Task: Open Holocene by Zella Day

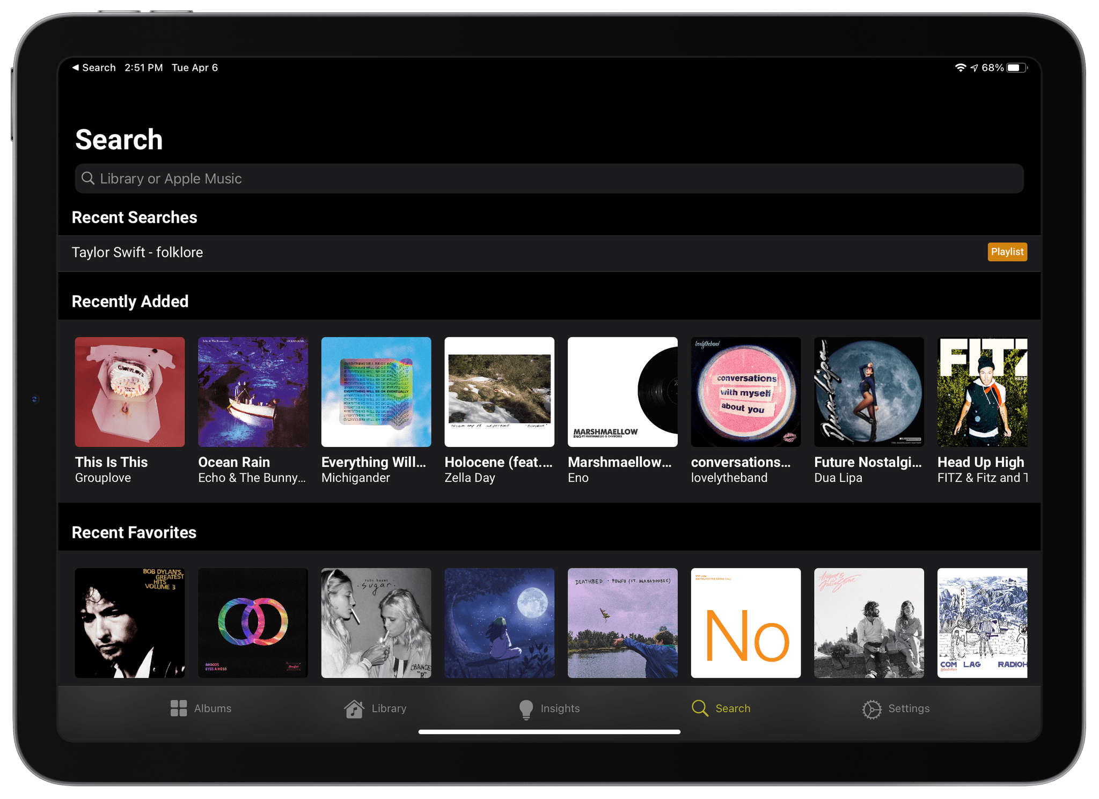Action: point(499,392)
